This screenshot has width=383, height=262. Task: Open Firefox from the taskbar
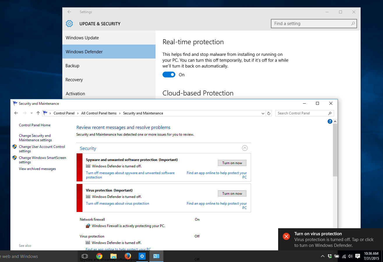[128, 256]
